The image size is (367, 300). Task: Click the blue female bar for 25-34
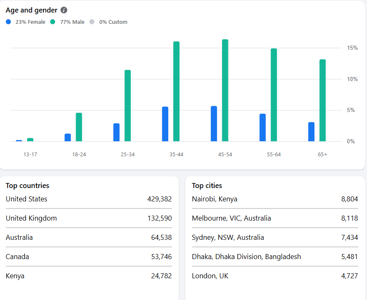click(116, 132)
